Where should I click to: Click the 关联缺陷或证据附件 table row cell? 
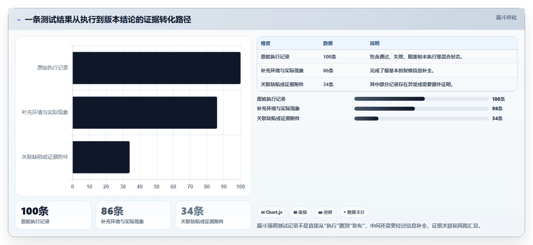pos(282,85)
